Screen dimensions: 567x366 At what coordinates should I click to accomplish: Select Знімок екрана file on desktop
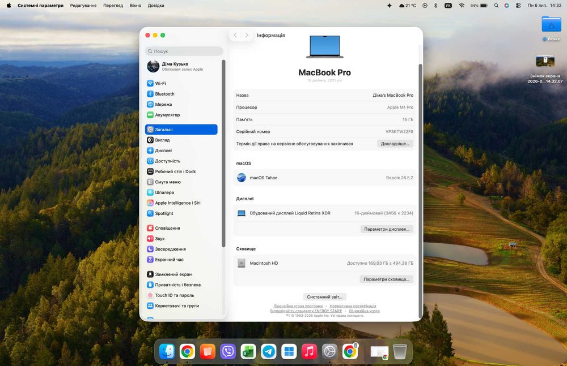click(545, 69)
